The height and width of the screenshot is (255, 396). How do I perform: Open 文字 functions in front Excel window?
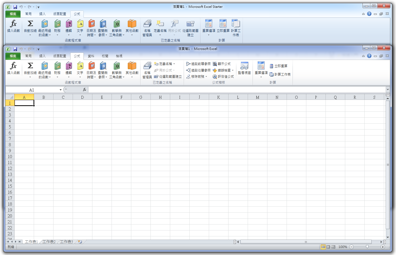80,70
